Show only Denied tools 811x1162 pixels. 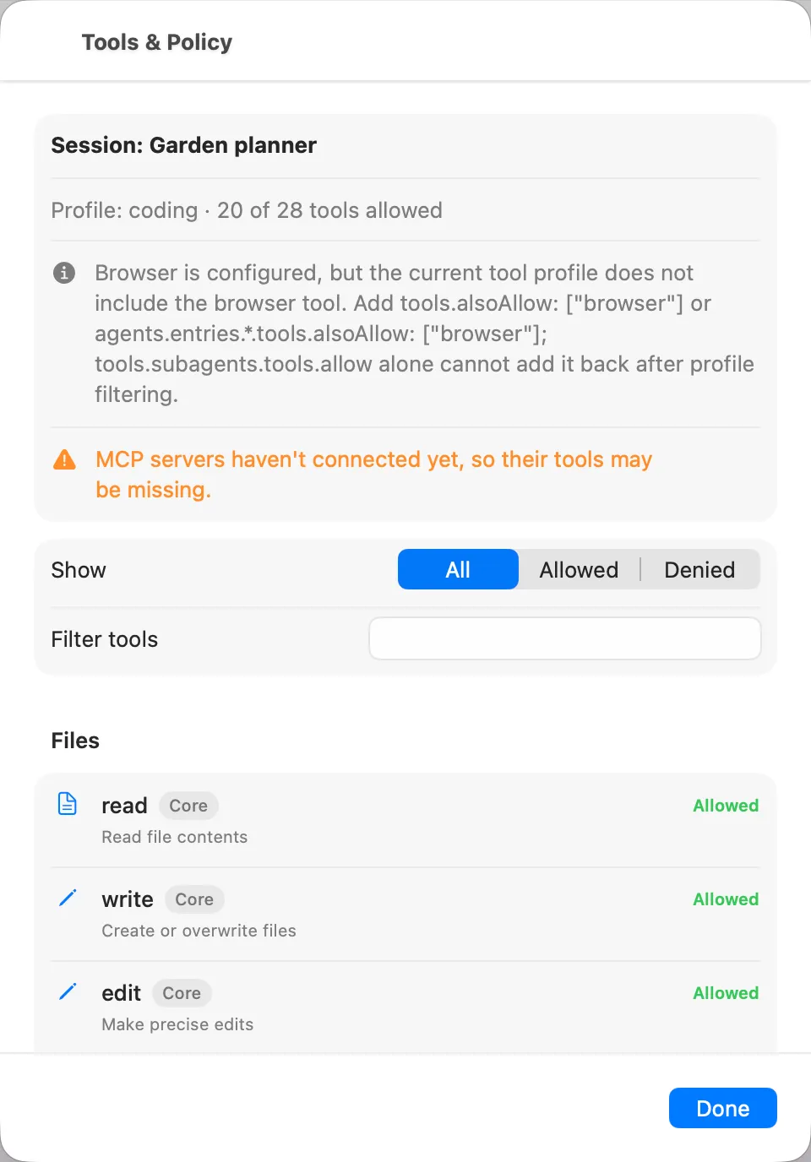coord(699,569)
